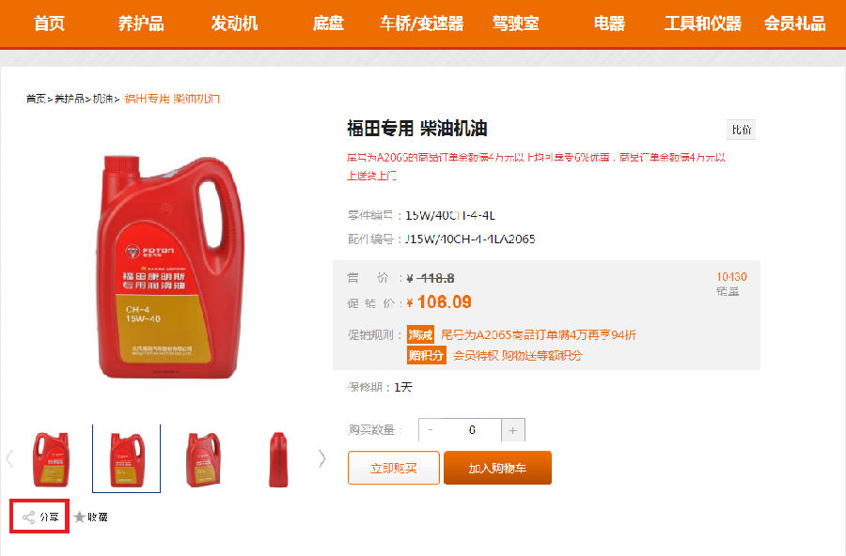Click the 比价 price compare button
The width and height of the screenshot is (846, 556).
[x=742, y=130]
